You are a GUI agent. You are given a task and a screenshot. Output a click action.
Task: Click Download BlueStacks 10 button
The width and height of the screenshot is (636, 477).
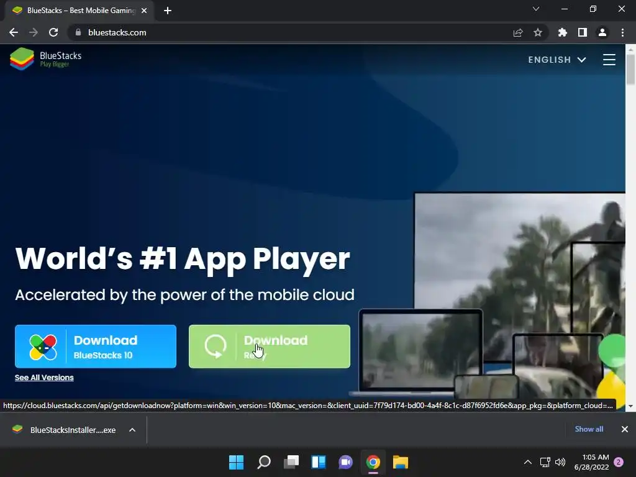[x=95, y=347]
